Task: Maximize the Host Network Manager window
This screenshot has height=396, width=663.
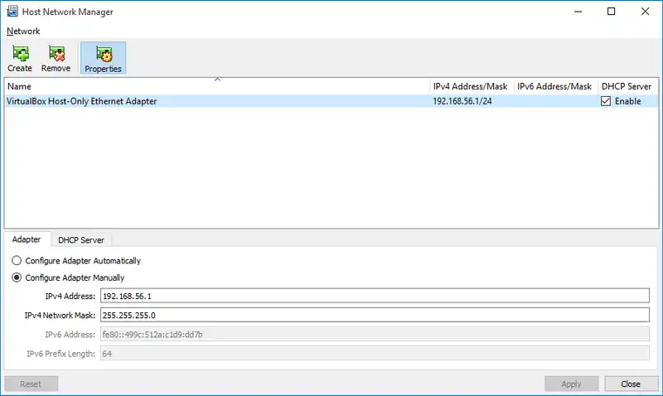Action: 611,12
